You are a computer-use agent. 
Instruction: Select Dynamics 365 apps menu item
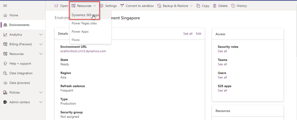click(85, 15)
